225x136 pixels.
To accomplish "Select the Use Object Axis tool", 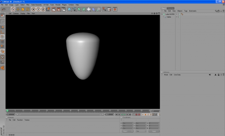I will click(3, 32).
